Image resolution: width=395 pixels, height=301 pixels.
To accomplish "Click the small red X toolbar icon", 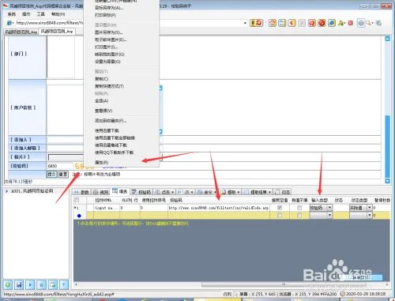I will click(x=351, y=23).
